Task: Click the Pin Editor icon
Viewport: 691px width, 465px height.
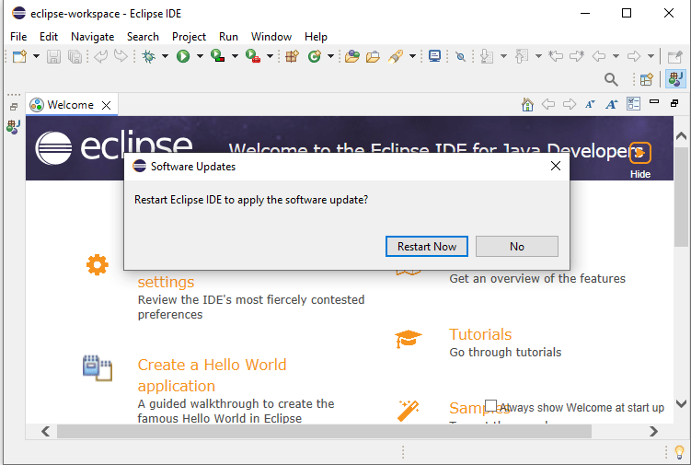Action: pos(674,56)
